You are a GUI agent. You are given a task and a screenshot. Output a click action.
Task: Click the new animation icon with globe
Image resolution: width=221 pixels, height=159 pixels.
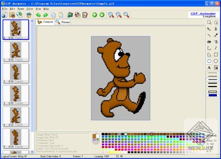[x=4, y=15]
